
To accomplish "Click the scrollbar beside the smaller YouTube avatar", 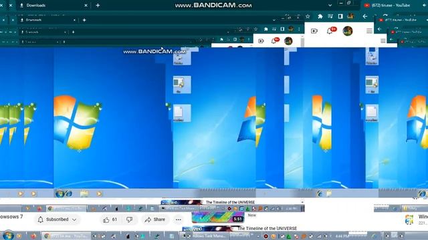I will tap(302, 41).
